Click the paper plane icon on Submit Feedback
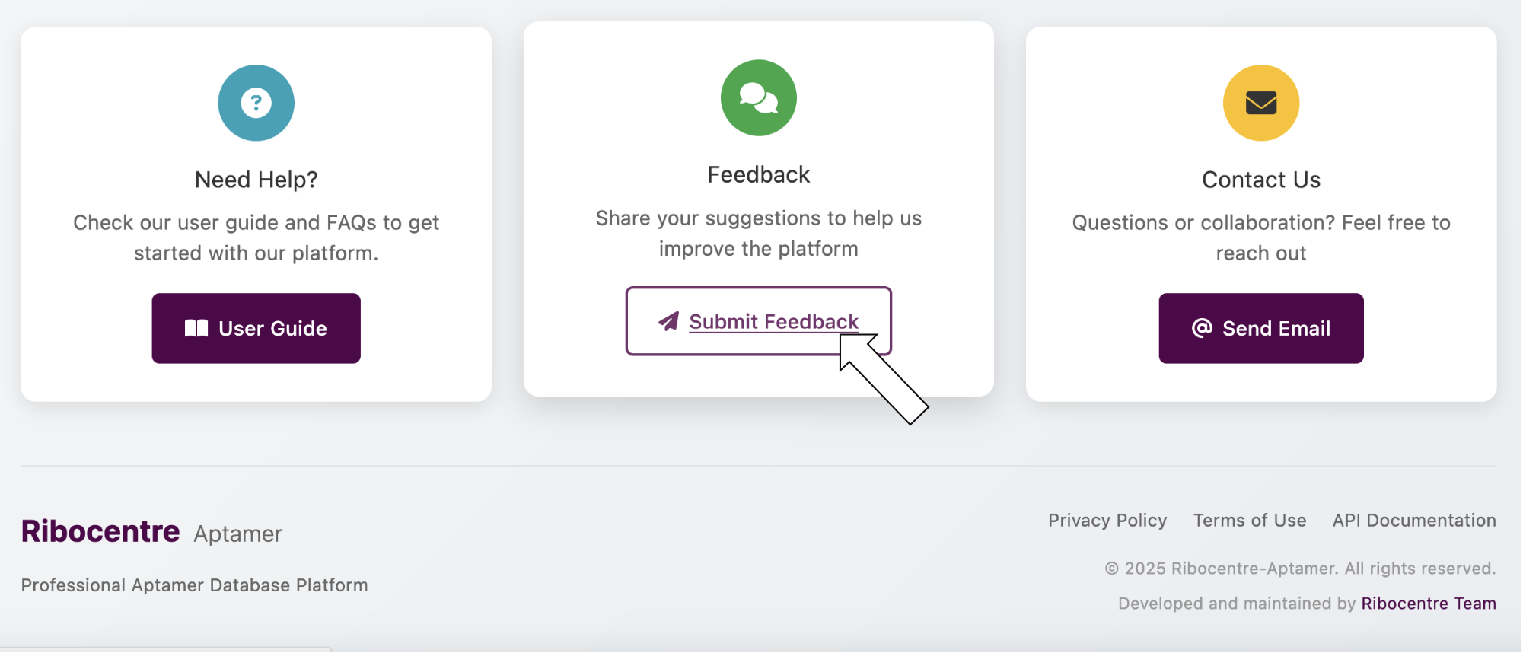1523x653 pixels. (668, 321)
